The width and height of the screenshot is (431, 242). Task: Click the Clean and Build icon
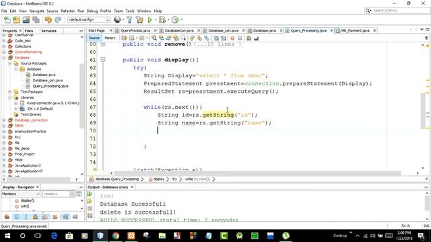pyautogui.click(x=139, y=19)
